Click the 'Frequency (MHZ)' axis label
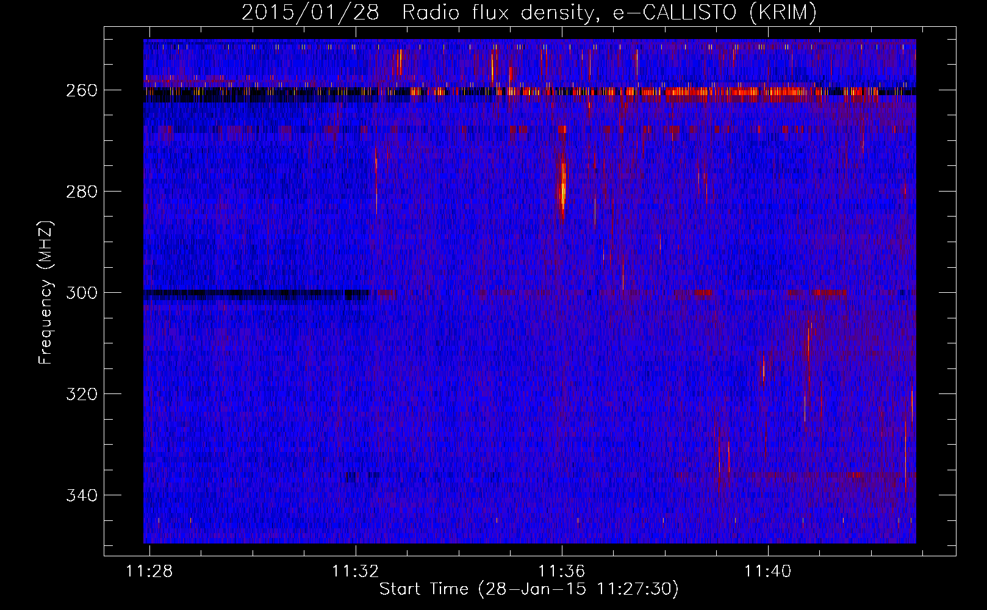This screenshot has height=610, width=987. (46, 293)
